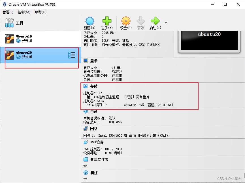Click the 存储 storage section icon
Viewport: 245px width, 183px height.
[x=86, y=86]
